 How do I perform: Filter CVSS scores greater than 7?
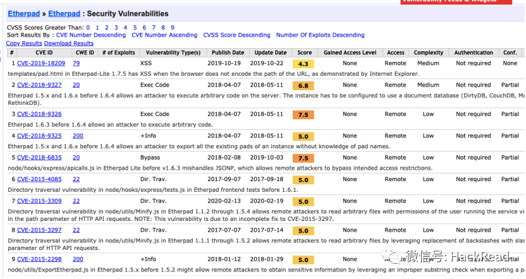154,28
